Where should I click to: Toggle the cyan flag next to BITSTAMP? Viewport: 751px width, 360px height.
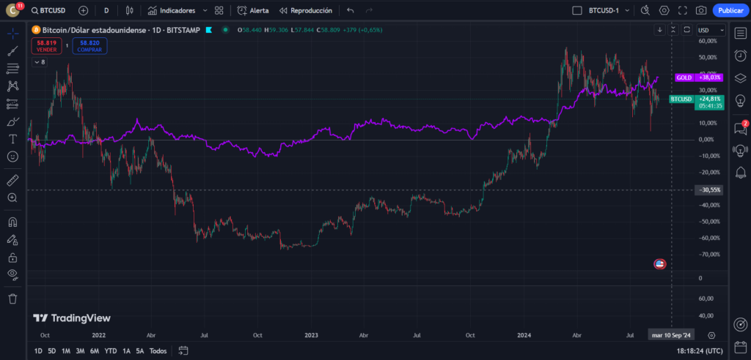(209, 30)
